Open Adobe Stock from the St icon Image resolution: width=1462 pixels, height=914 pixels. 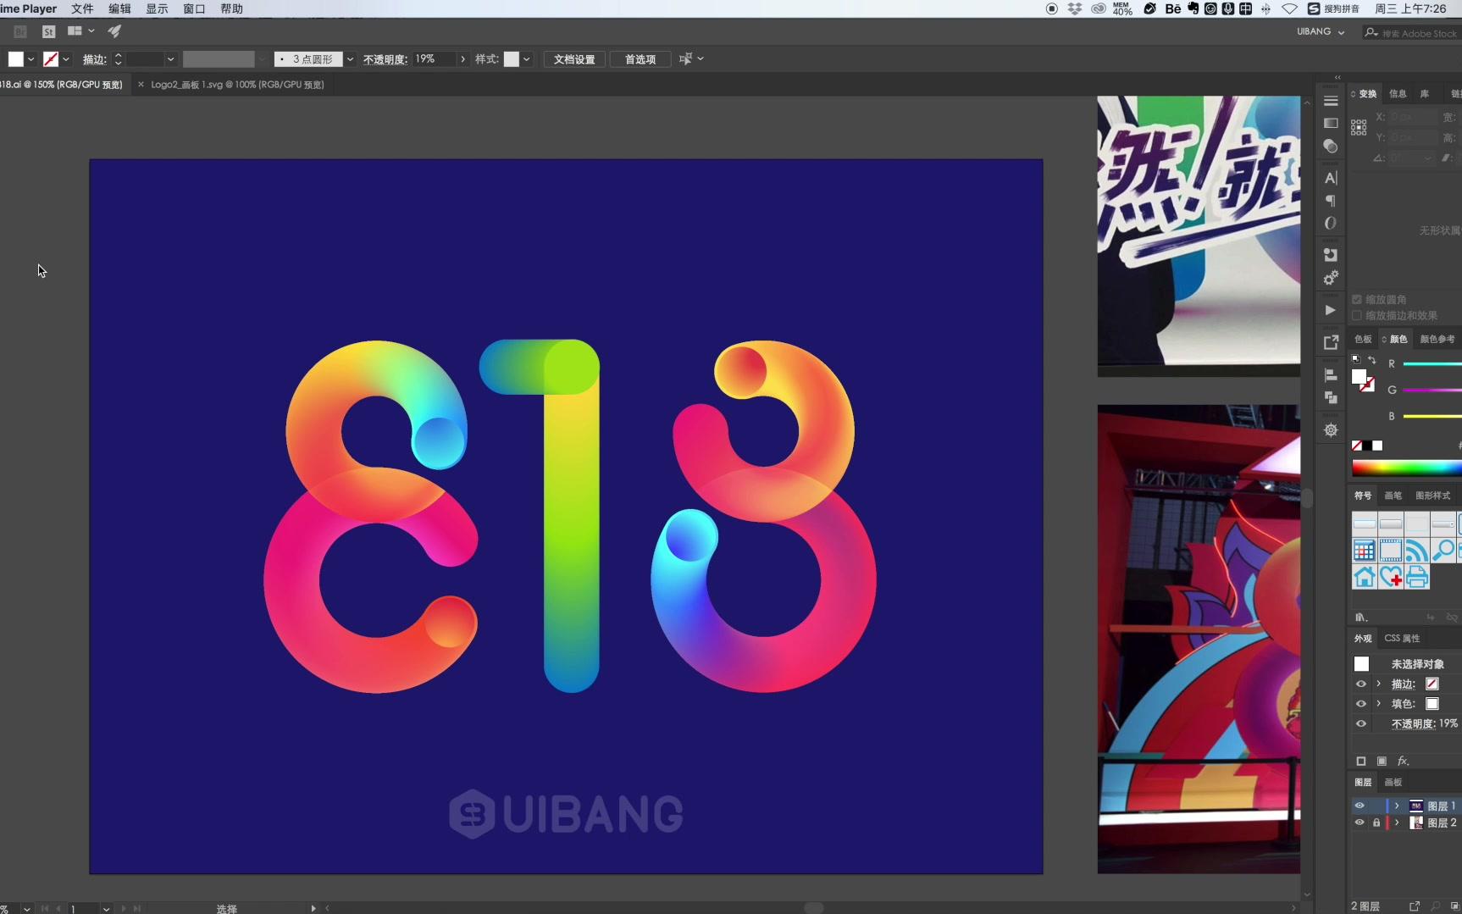pos(48,31)
